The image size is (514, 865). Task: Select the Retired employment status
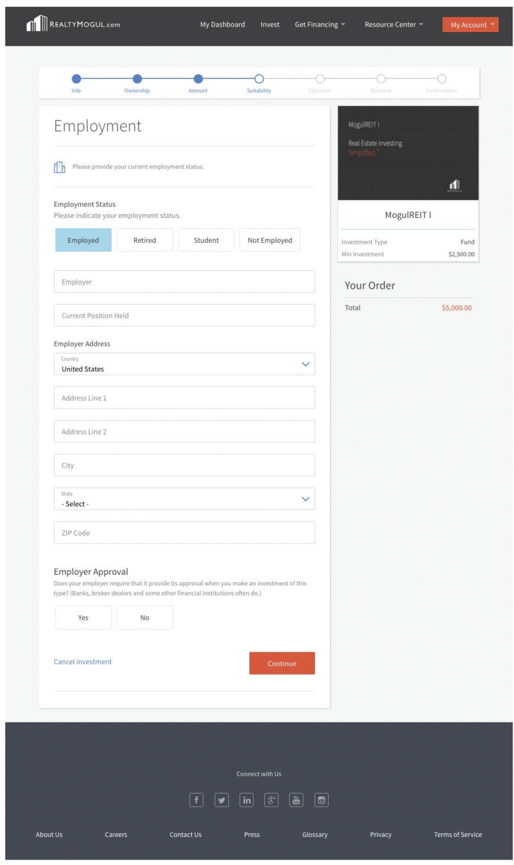pyautogui.click(x=144, y=240)
